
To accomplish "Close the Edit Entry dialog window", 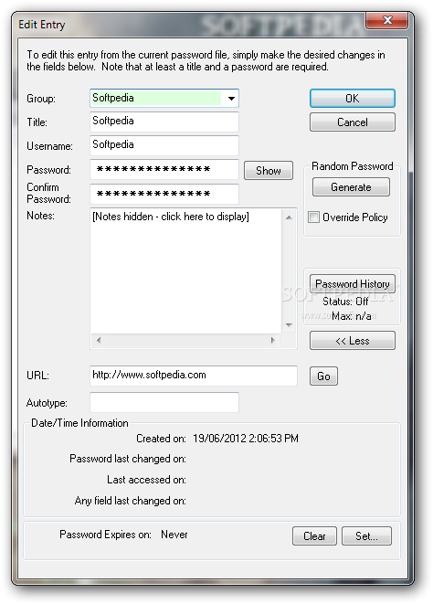I will [386, 20].
